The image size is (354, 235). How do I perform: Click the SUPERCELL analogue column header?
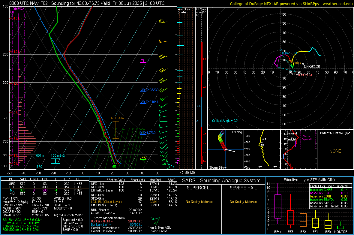[199, 188]
